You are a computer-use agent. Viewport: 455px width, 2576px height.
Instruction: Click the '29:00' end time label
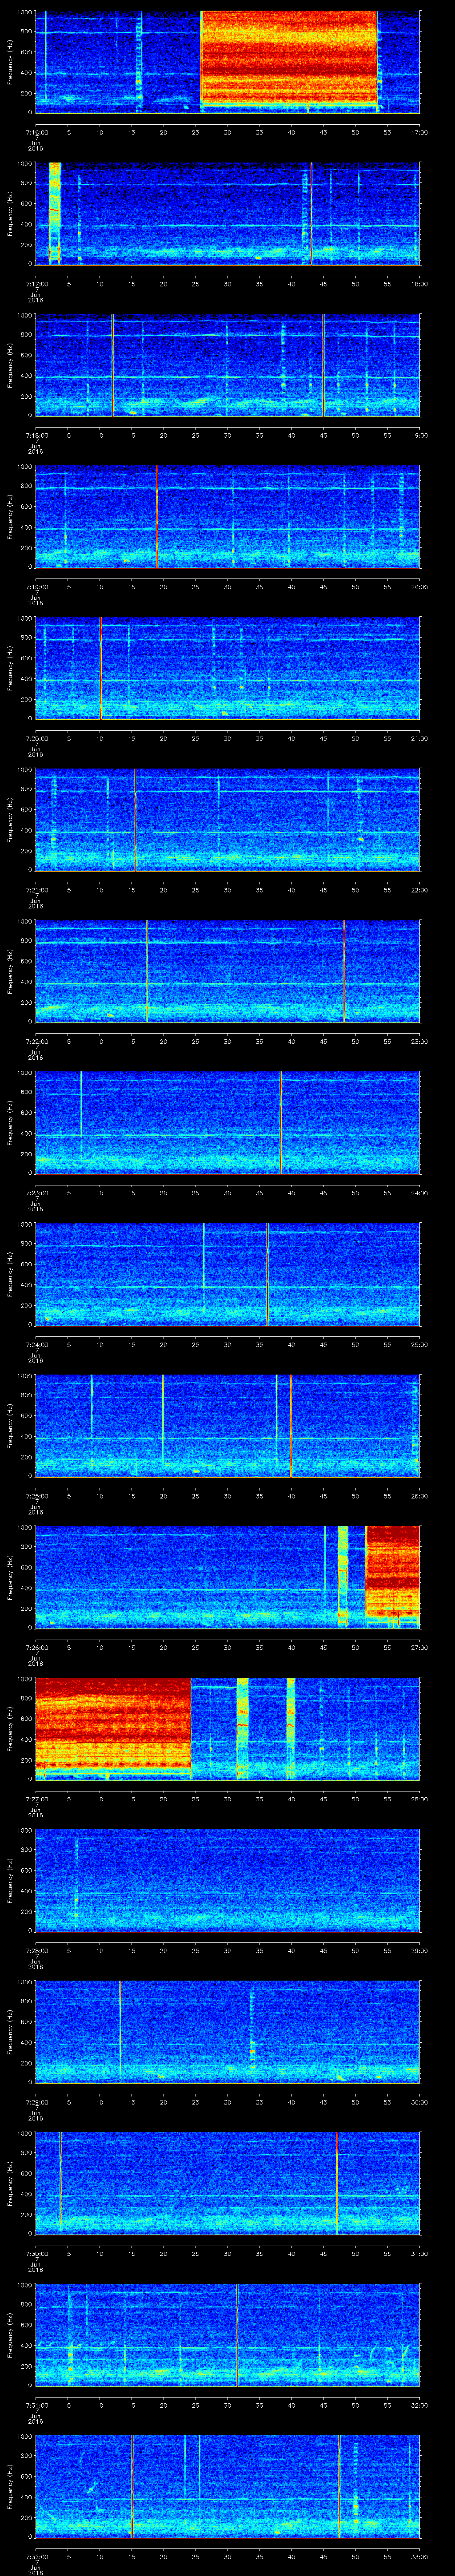(x=419, y=1951)
